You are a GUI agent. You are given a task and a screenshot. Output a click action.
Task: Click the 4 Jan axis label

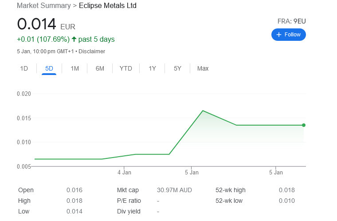click(124, 172)
